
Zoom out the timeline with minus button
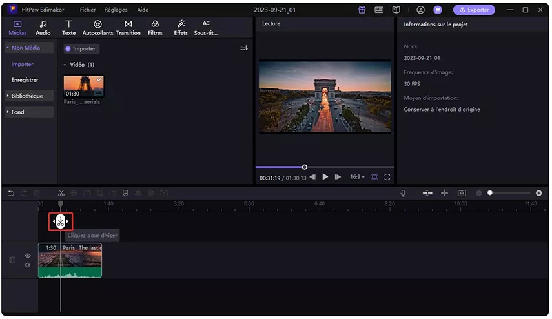[x=479, y=193]
